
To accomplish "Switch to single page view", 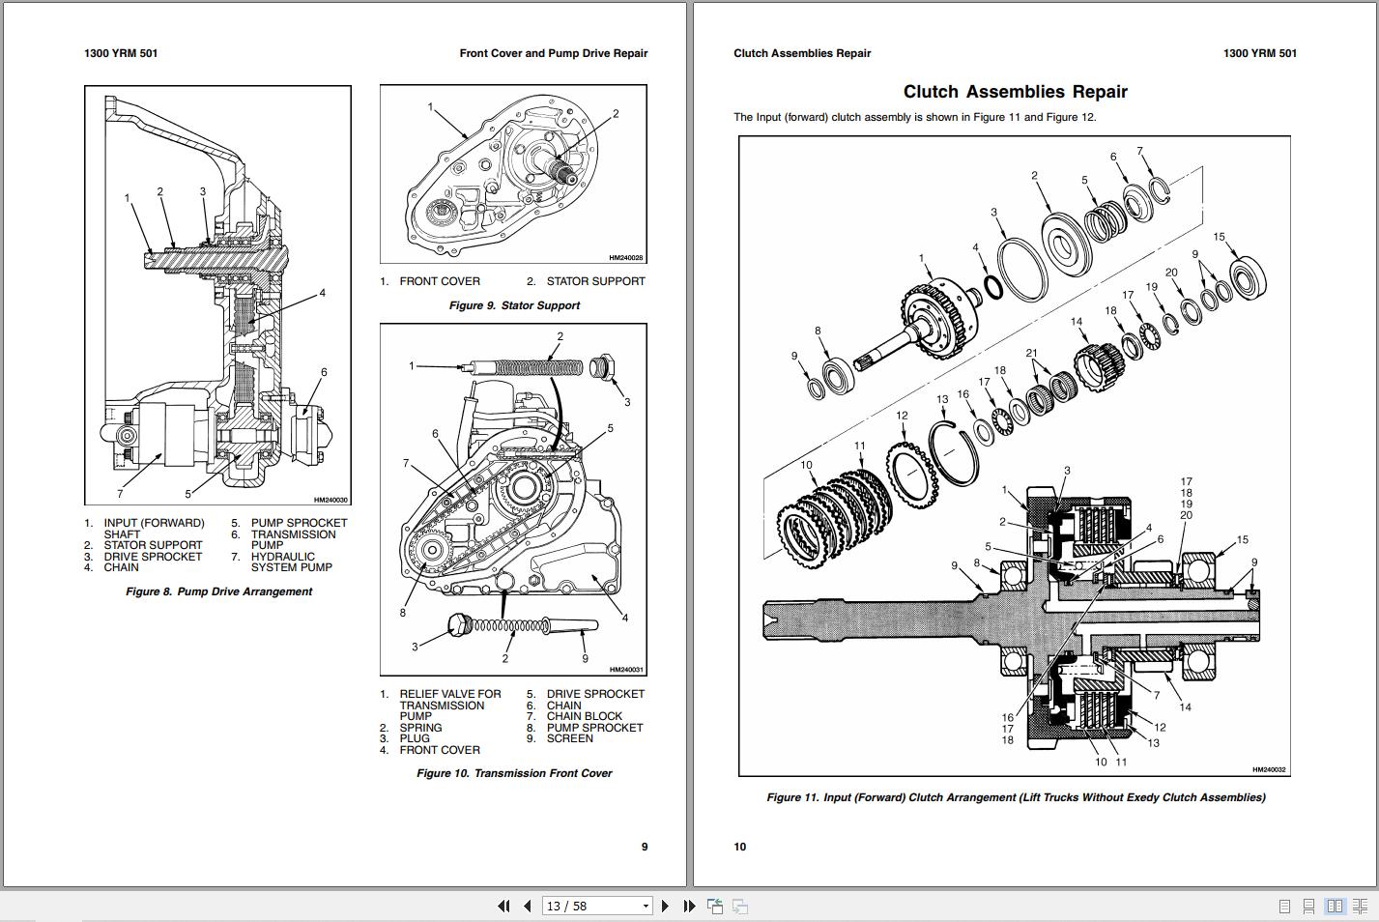I will click(1284, 906).
